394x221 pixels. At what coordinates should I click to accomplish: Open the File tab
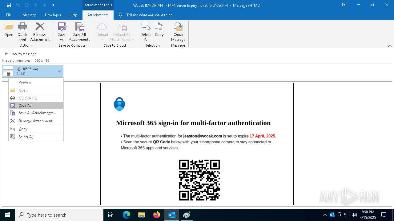point(9,15)
